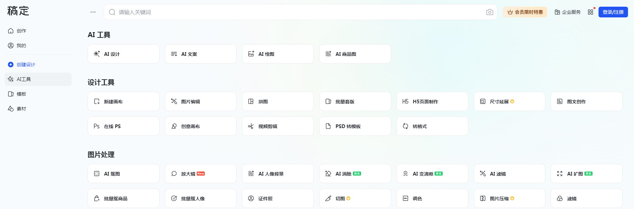The height and width of the screenshot is (209, 634).
Task: Open the 证件照 tool
Action: (x=278, y=198)
